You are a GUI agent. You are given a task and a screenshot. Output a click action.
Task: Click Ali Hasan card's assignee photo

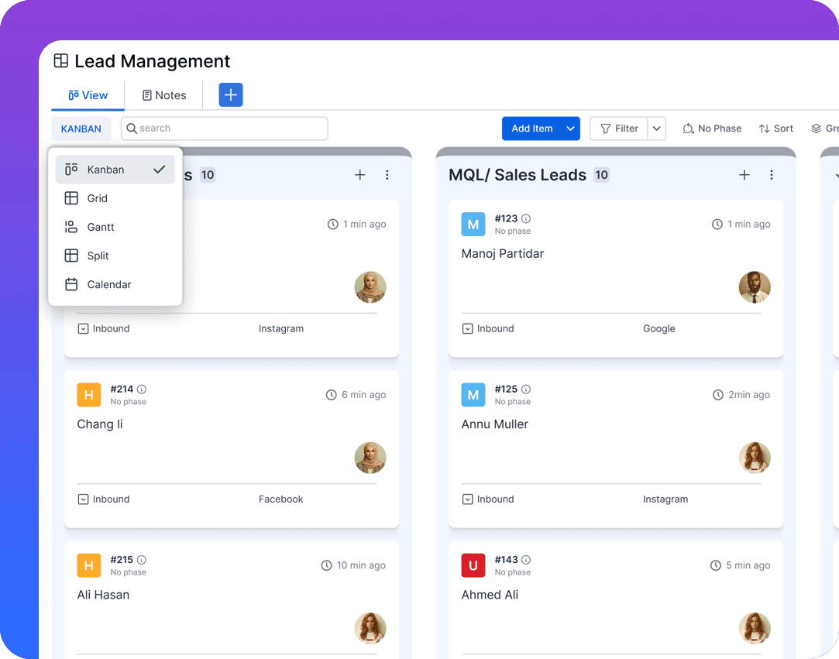[370, 628]
